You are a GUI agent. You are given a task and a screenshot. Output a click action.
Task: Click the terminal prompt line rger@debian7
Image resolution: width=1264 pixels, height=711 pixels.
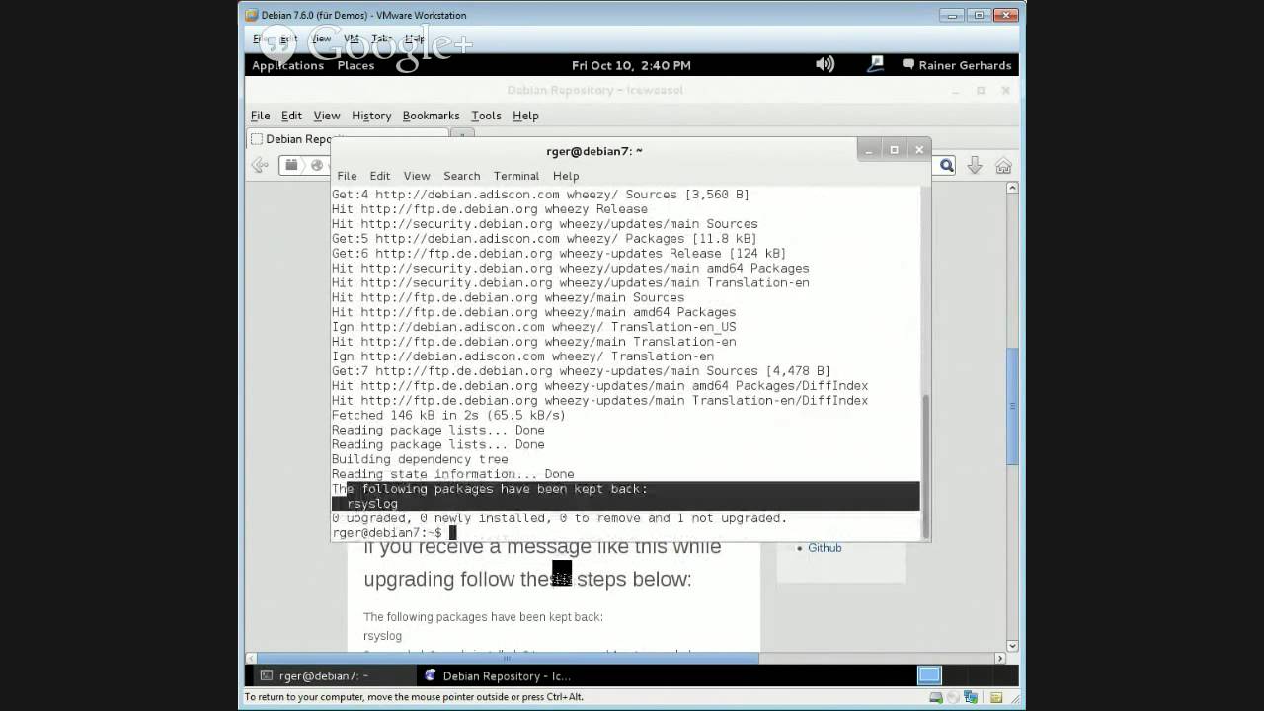[x=394, y=533]
